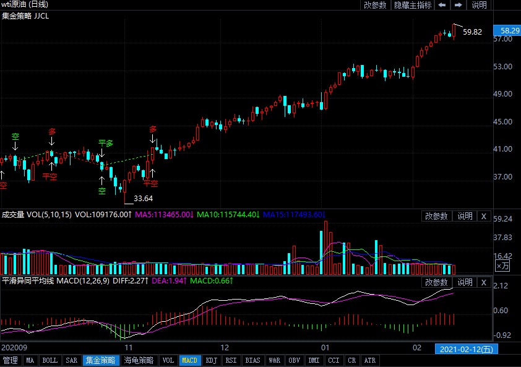Click the left arrow navigation icon
This screenshot has height=367, width=521.
(x=442, y=5)
